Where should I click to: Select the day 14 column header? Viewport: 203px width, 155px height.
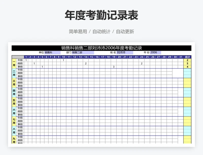[86, 57]
